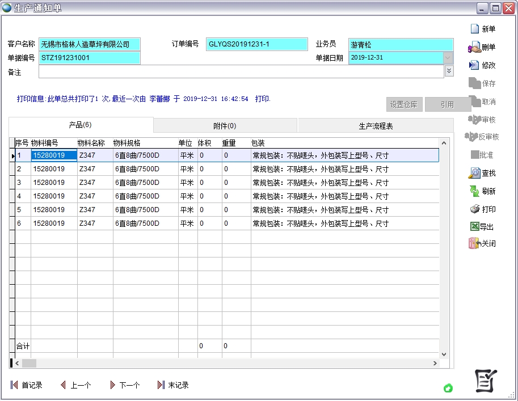Jump to 末记录 last record
This screenshot has height=401, width=518.
(173, 385)
